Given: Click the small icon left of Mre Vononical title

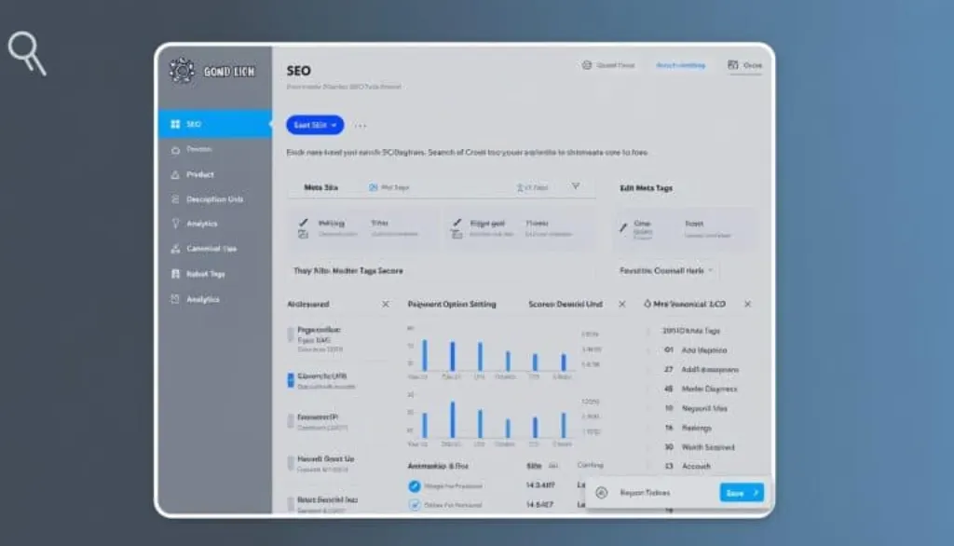Looking at the screenshot, I should click(x=647, y=304).
